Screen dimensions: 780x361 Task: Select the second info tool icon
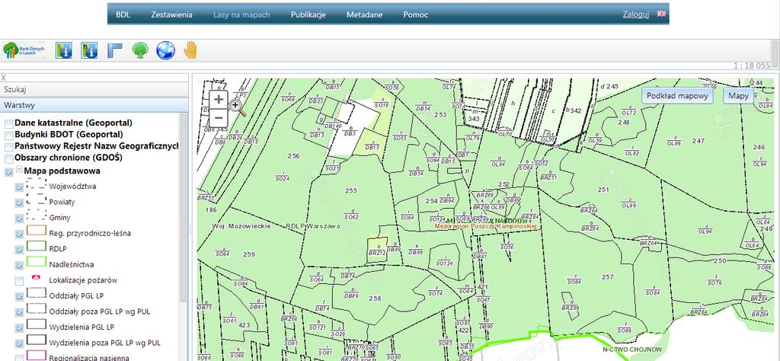[x=89, y=50]
